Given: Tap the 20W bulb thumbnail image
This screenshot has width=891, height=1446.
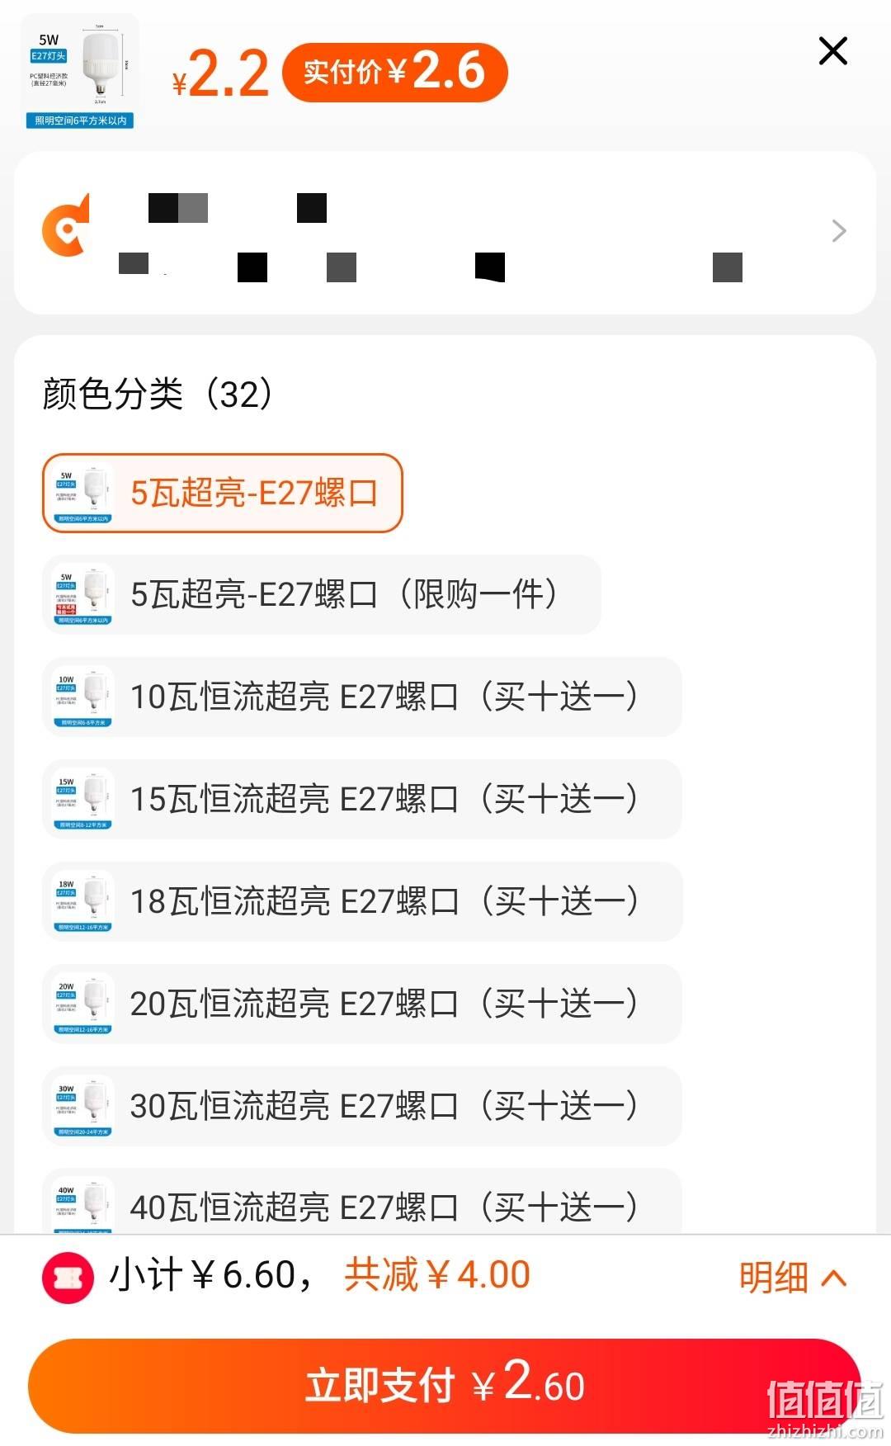Looking at the screenshot, I should tap(82, 1004).
